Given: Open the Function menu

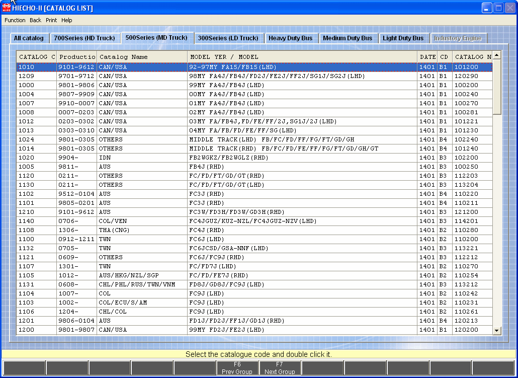Looking at the screenshot, I should click(15, 20).
